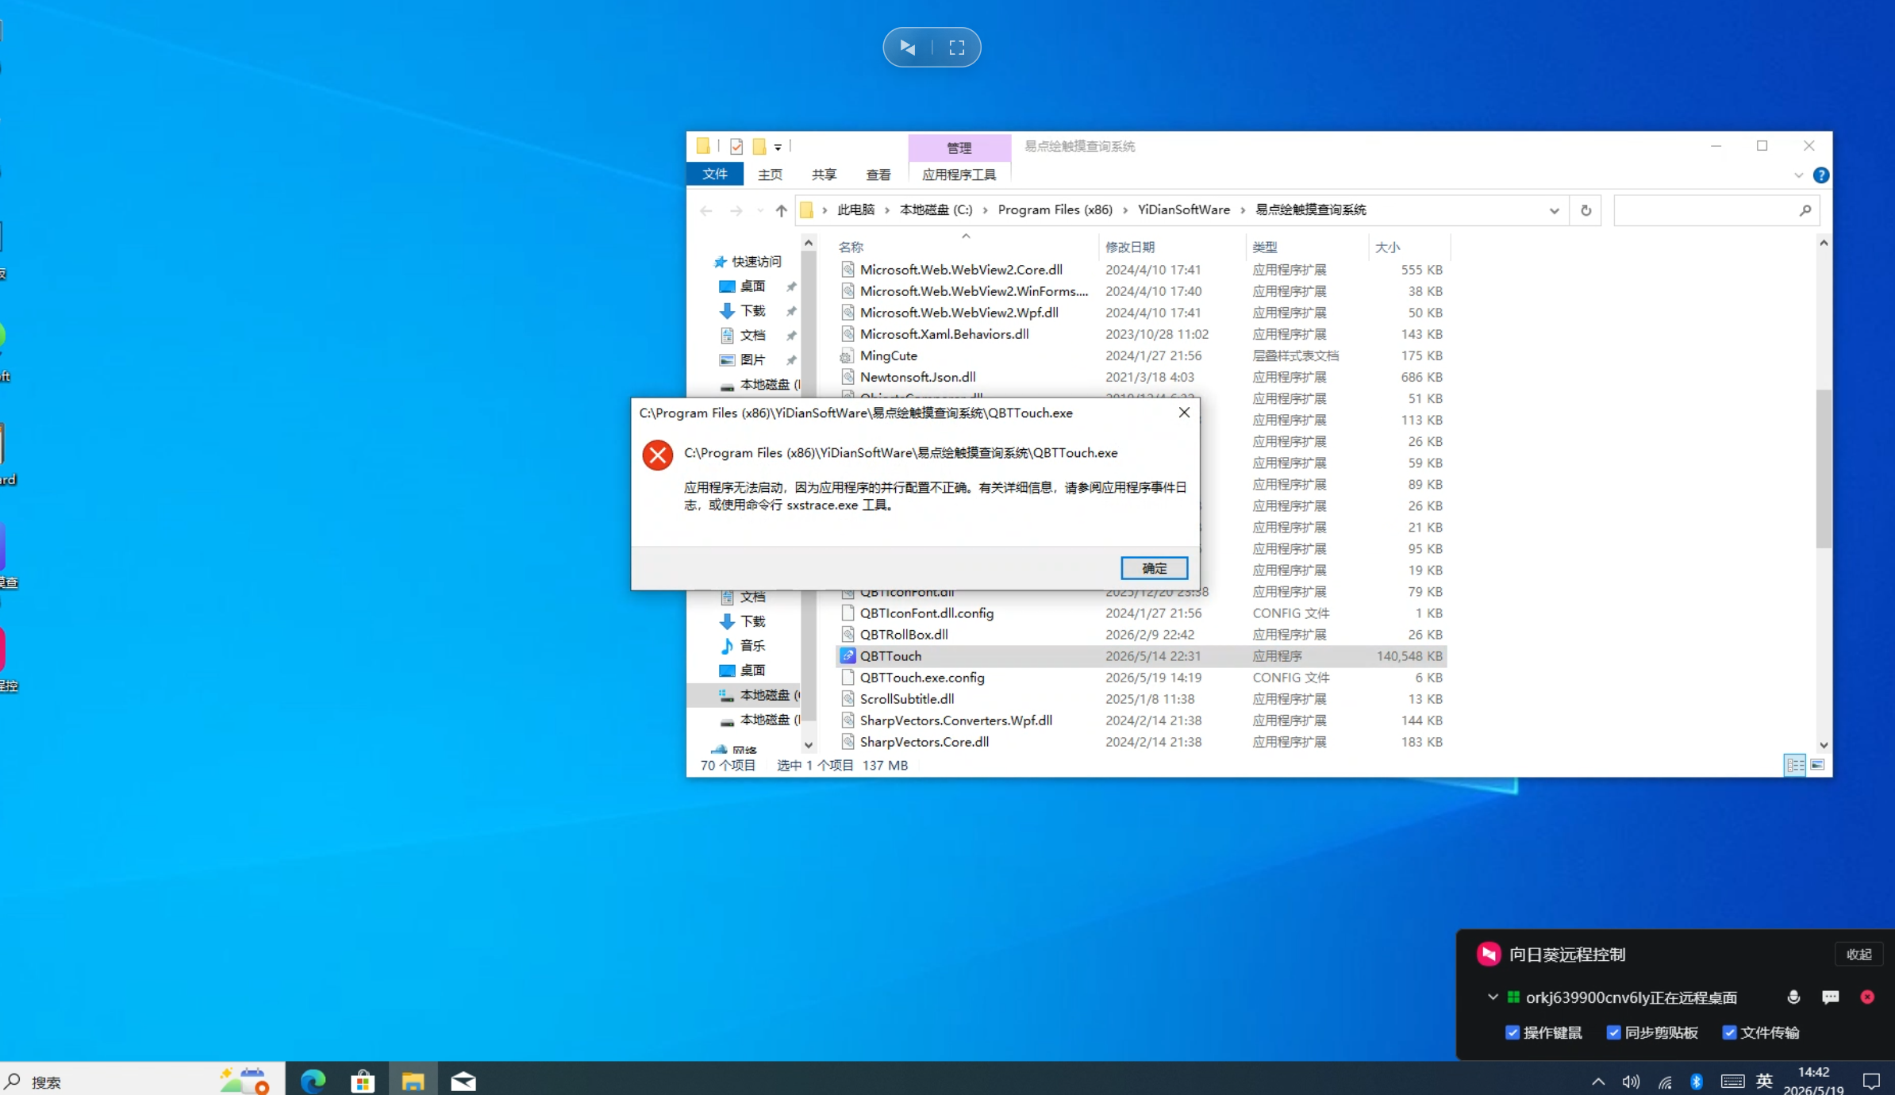Select ScrollSubtitle.dll file
This screenshot has height=1095, width=1895.
pyautogui.click(x=1142, y=699)
